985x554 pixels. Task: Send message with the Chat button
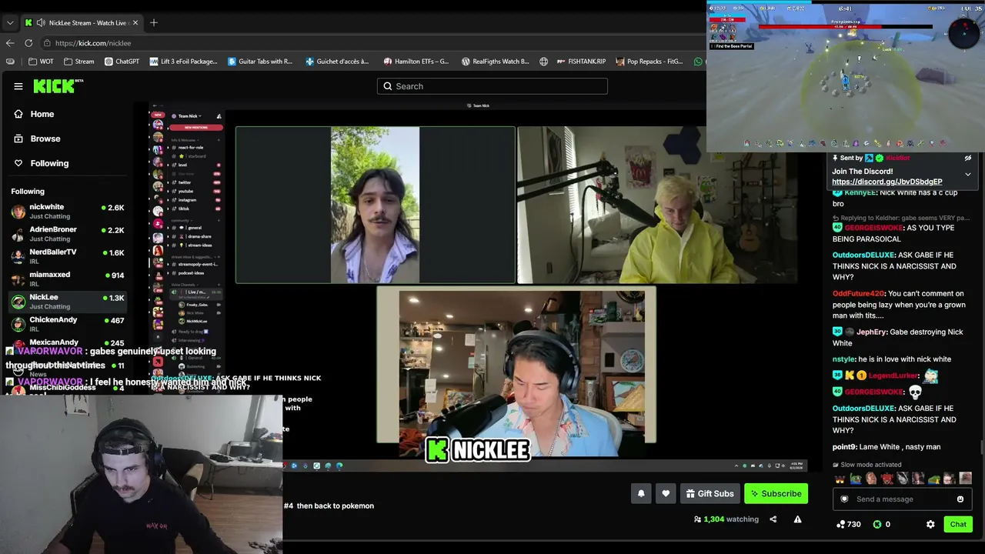[958, 524]
